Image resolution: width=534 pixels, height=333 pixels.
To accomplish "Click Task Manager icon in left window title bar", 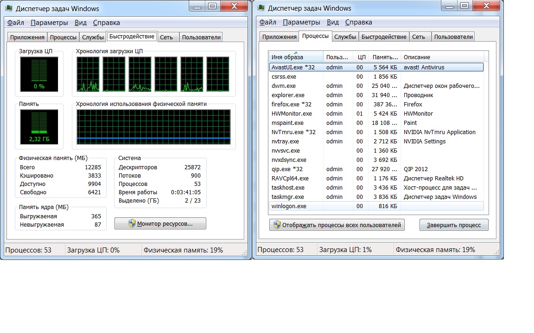I will 9,8.
